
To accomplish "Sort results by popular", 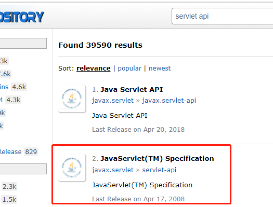I will 129,68.
